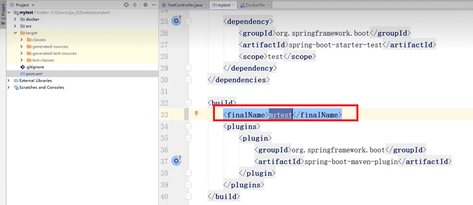Expand the src folder
Viewport: 473px width, 205px height.
coord(15,26)
